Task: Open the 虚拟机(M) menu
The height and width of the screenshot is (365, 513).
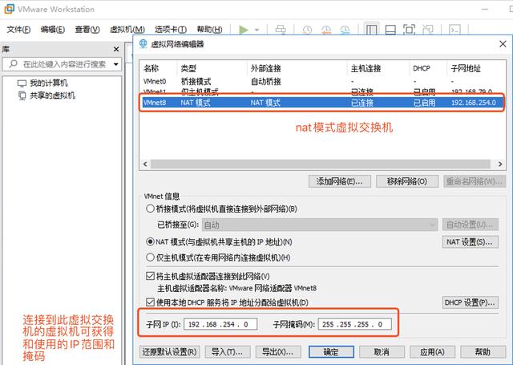Action: (127, 30)
